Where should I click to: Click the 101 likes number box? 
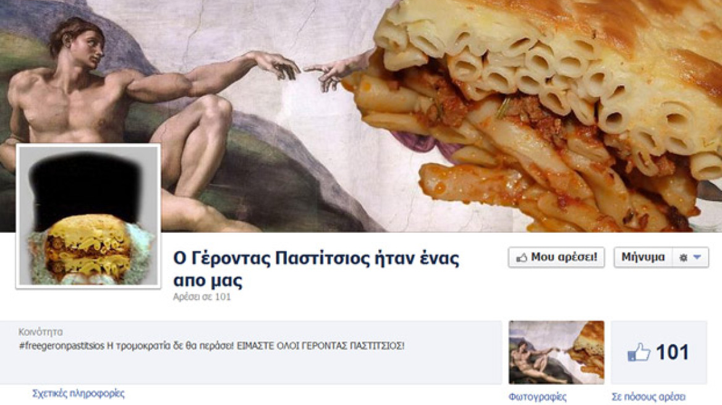point(659,352)
